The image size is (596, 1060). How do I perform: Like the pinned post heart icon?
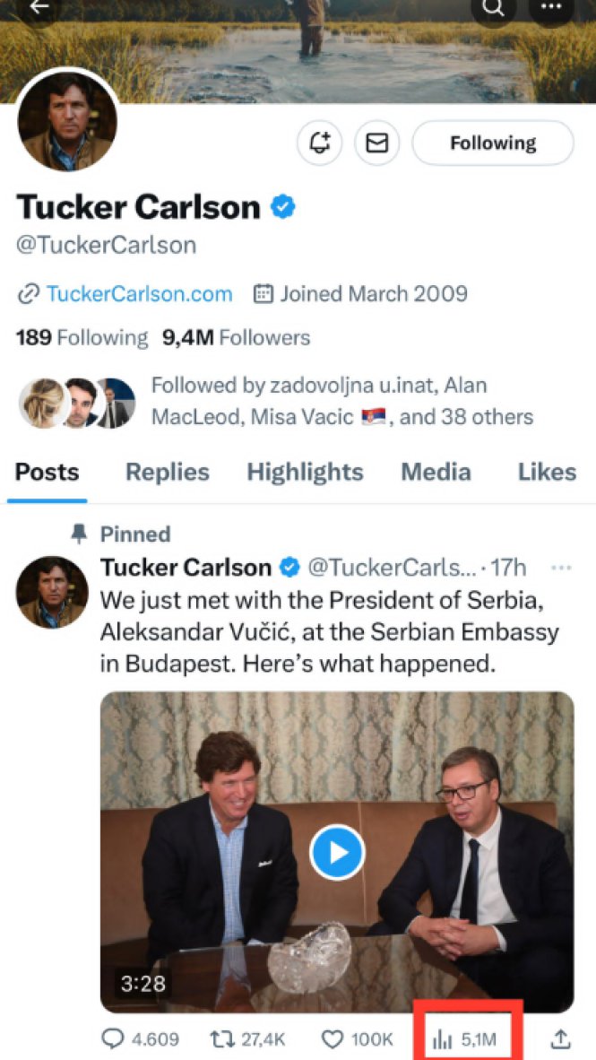[333, 1039]
